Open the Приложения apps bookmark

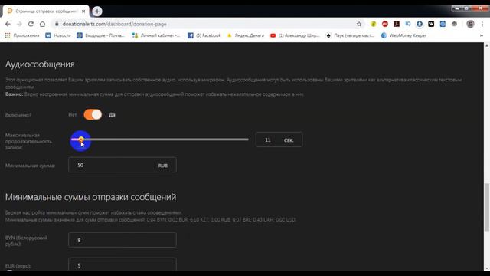point(22,35)
